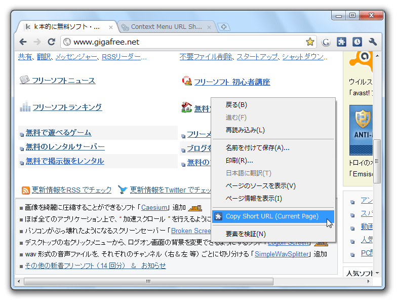
Task: Click the address bar showing www.gigafree.net
Action: pos(188,42)
